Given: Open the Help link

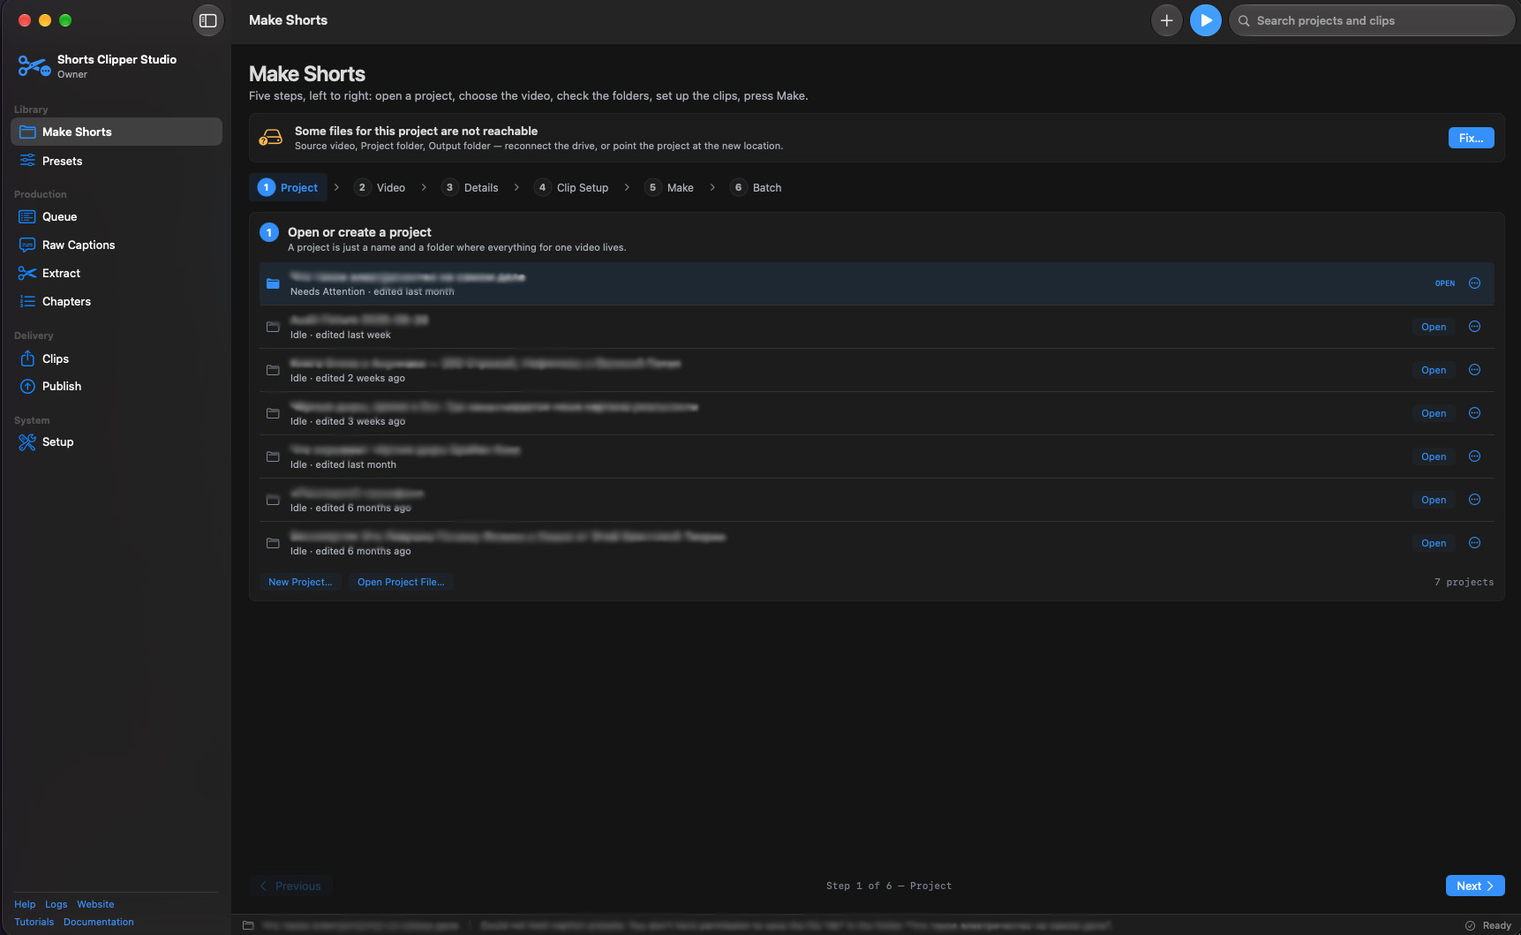Looking at the screenshot, I should [25, 904].
